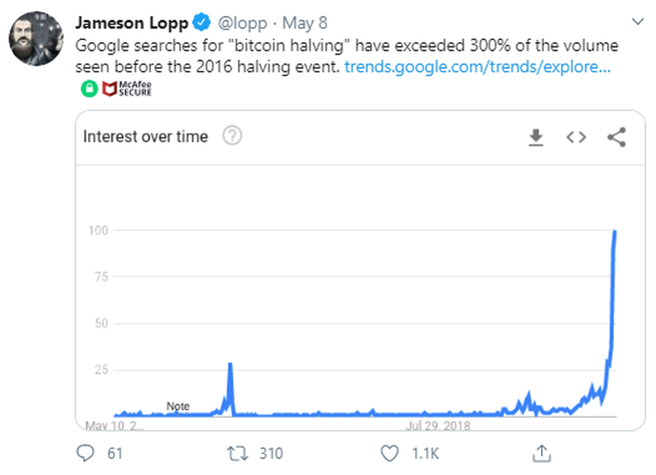Click the Jul 29, 2018 axis label
Screen dimensions: 656x475
440,425
